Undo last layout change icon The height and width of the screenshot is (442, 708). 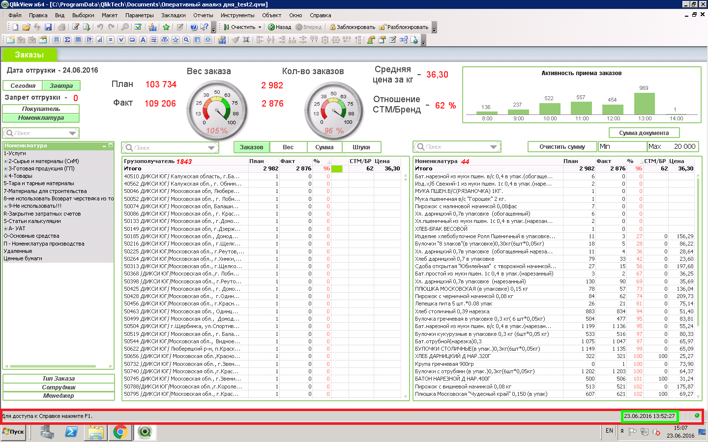click(100, 27)
